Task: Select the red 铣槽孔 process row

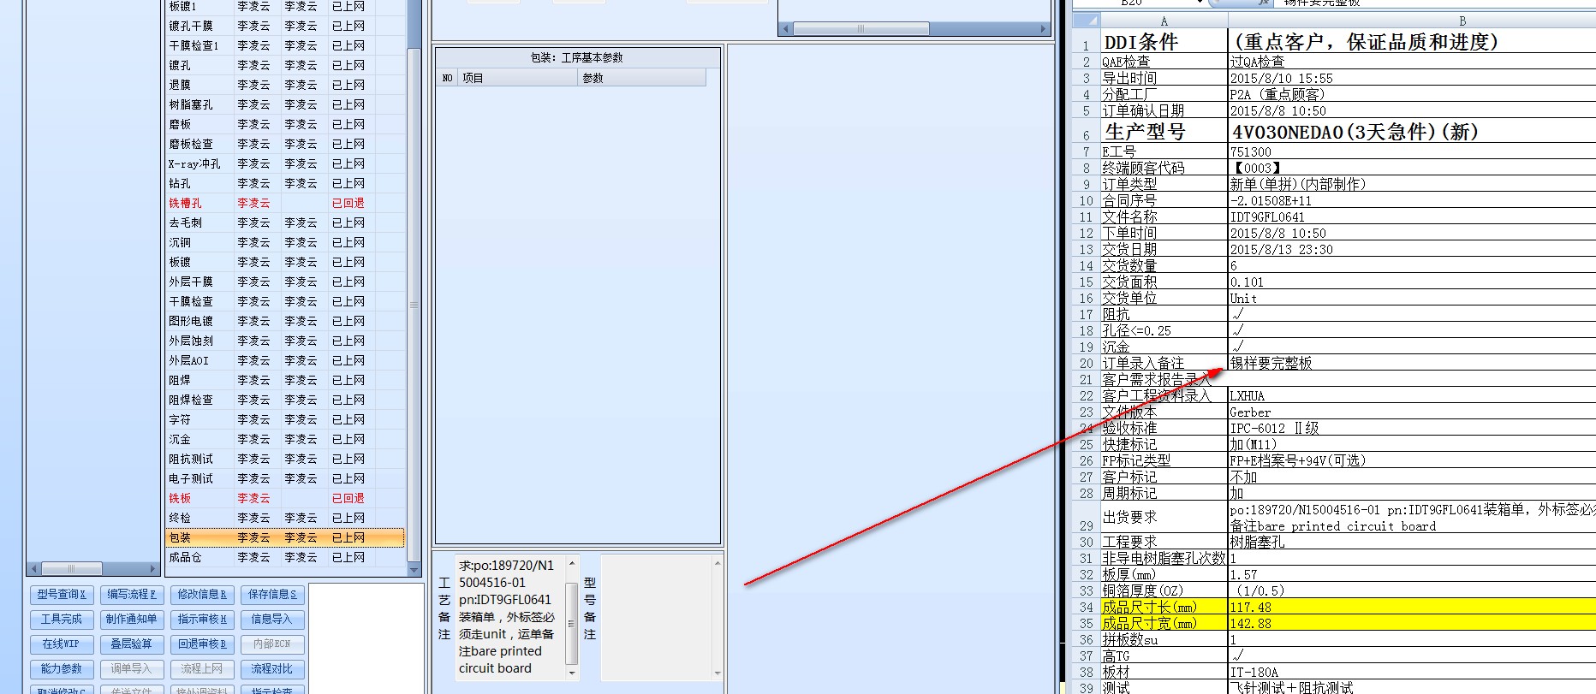Action: (284, 203)
